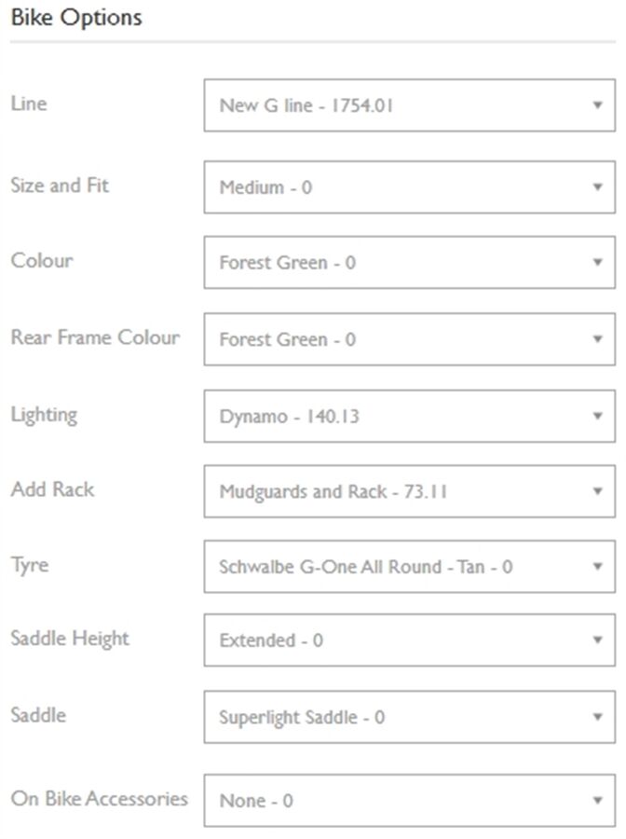This screenshot has height=839, width=626.
Task: Click the arrow beside Mudguards and Rack
Action: tap(598, 491)
